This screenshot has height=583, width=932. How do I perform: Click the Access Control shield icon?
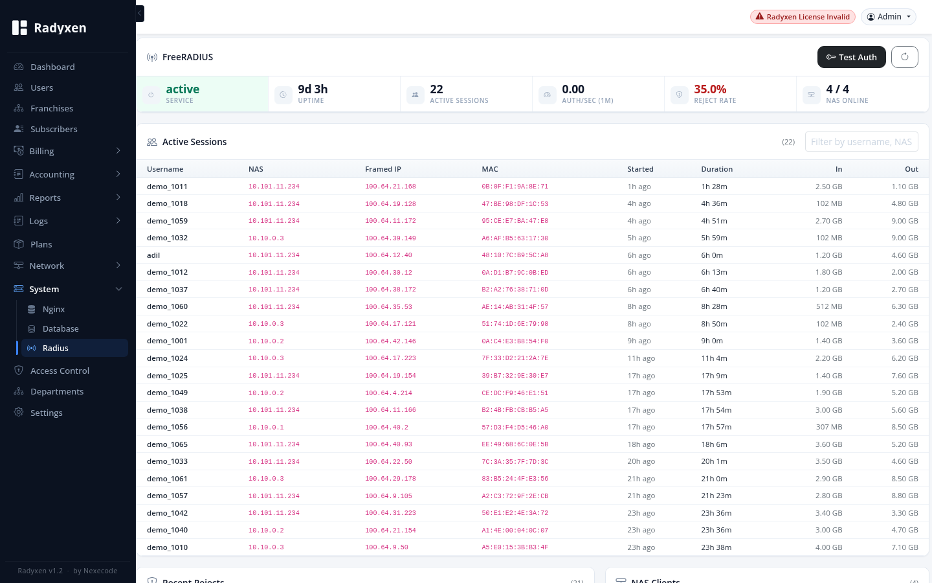[19, 371]
